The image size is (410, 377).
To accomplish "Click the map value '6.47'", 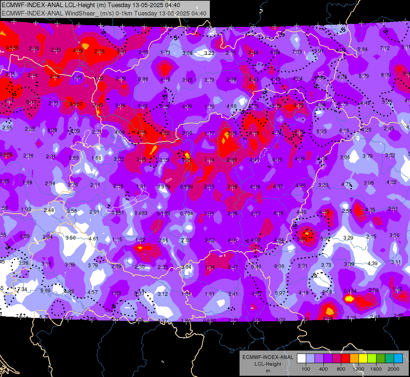I will [x=68, y=318].
